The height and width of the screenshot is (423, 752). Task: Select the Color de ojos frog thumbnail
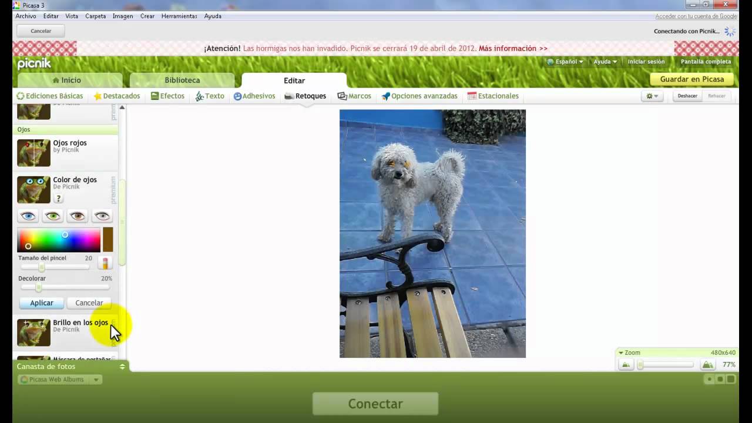coord(33,190)
